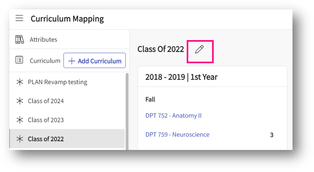This screenshot has width=314, height=172.
Task: Click the asterisk icon beside Class of 2024
Action: [20, 101]
